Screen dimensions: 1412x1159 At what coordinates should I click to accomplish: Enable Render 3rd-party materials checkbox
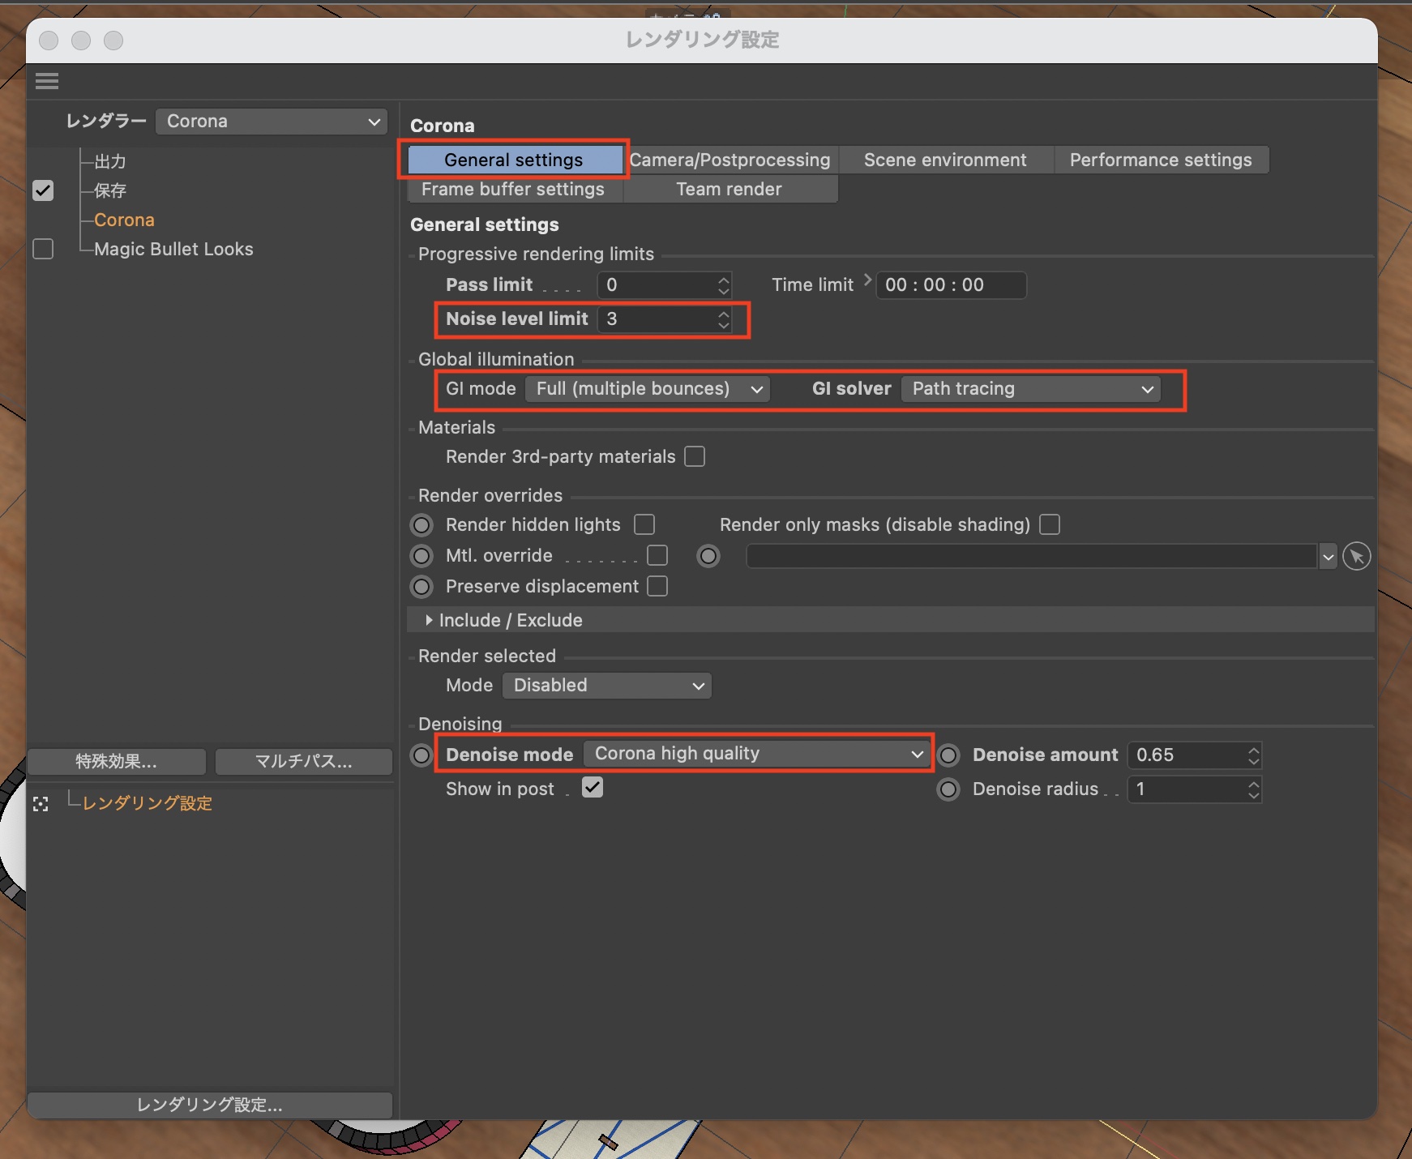[695, 457]
